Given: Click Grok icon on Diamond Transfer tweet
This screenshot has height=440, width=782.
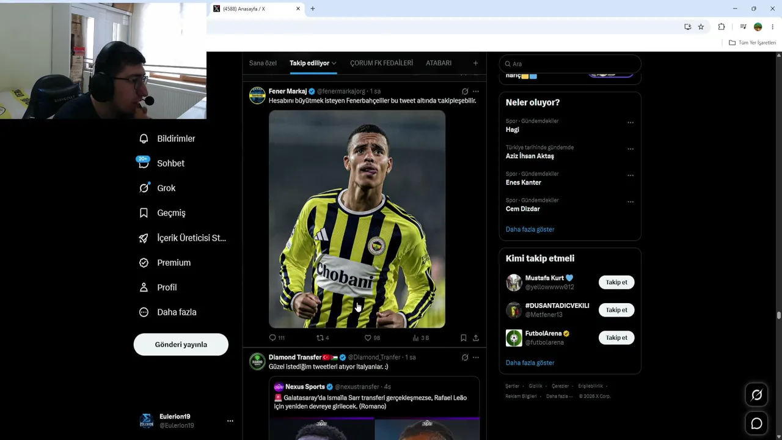Looking at the screenshot, I should pos(465,358).
